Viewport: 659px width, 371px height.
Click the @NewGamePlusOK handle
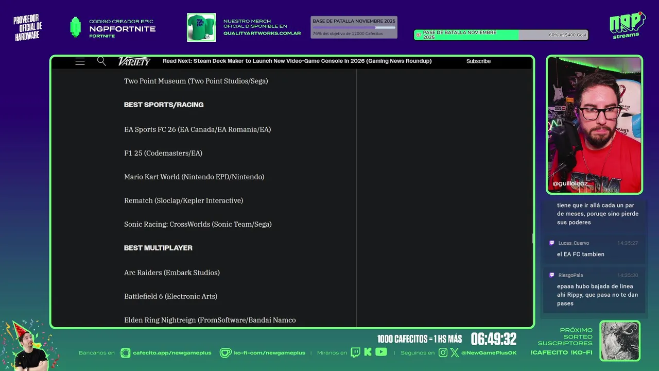489,353
